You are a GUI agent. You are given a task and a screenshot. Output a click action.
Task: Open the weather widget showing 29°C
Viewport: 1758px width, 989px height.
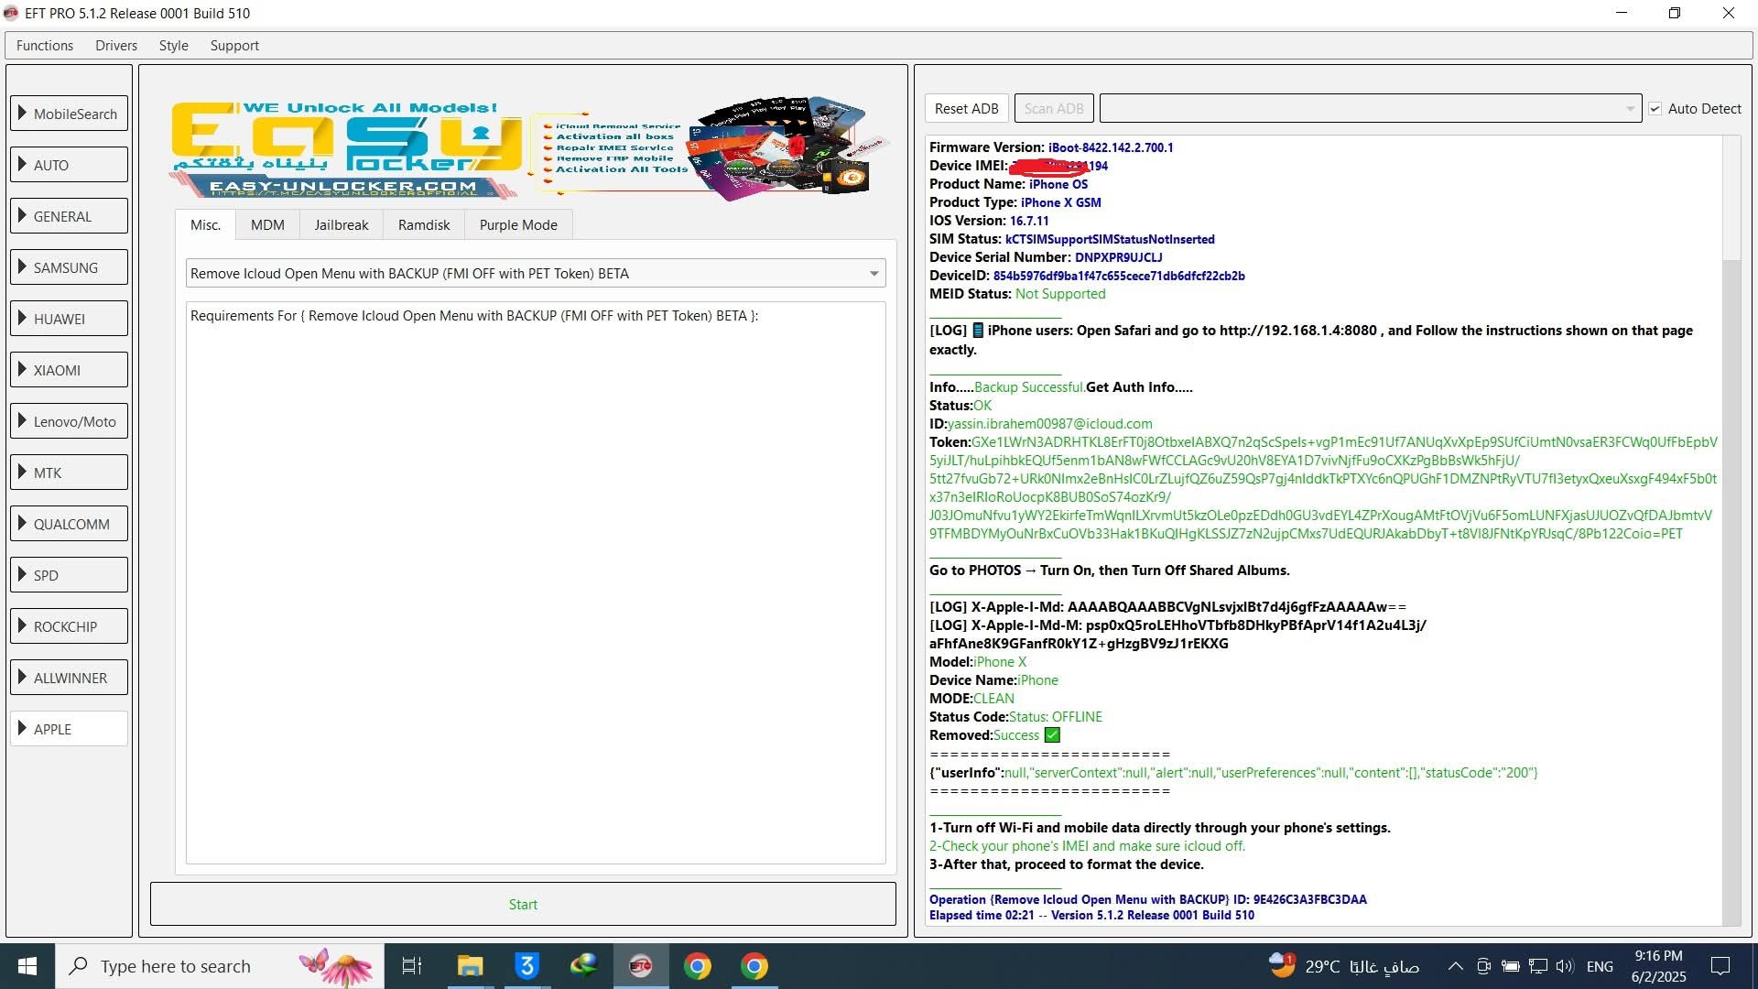1343,966
